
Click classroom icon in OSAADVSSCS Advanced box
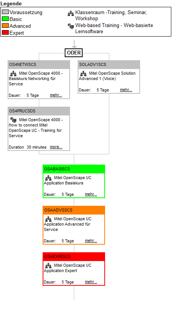click(48, 219)
